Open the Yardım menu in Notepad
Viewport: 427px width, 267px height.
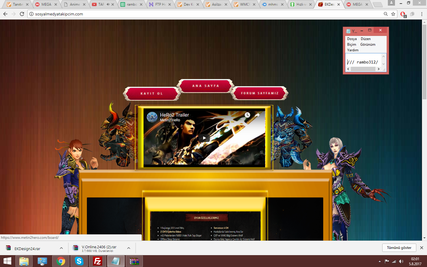point(353,50)
